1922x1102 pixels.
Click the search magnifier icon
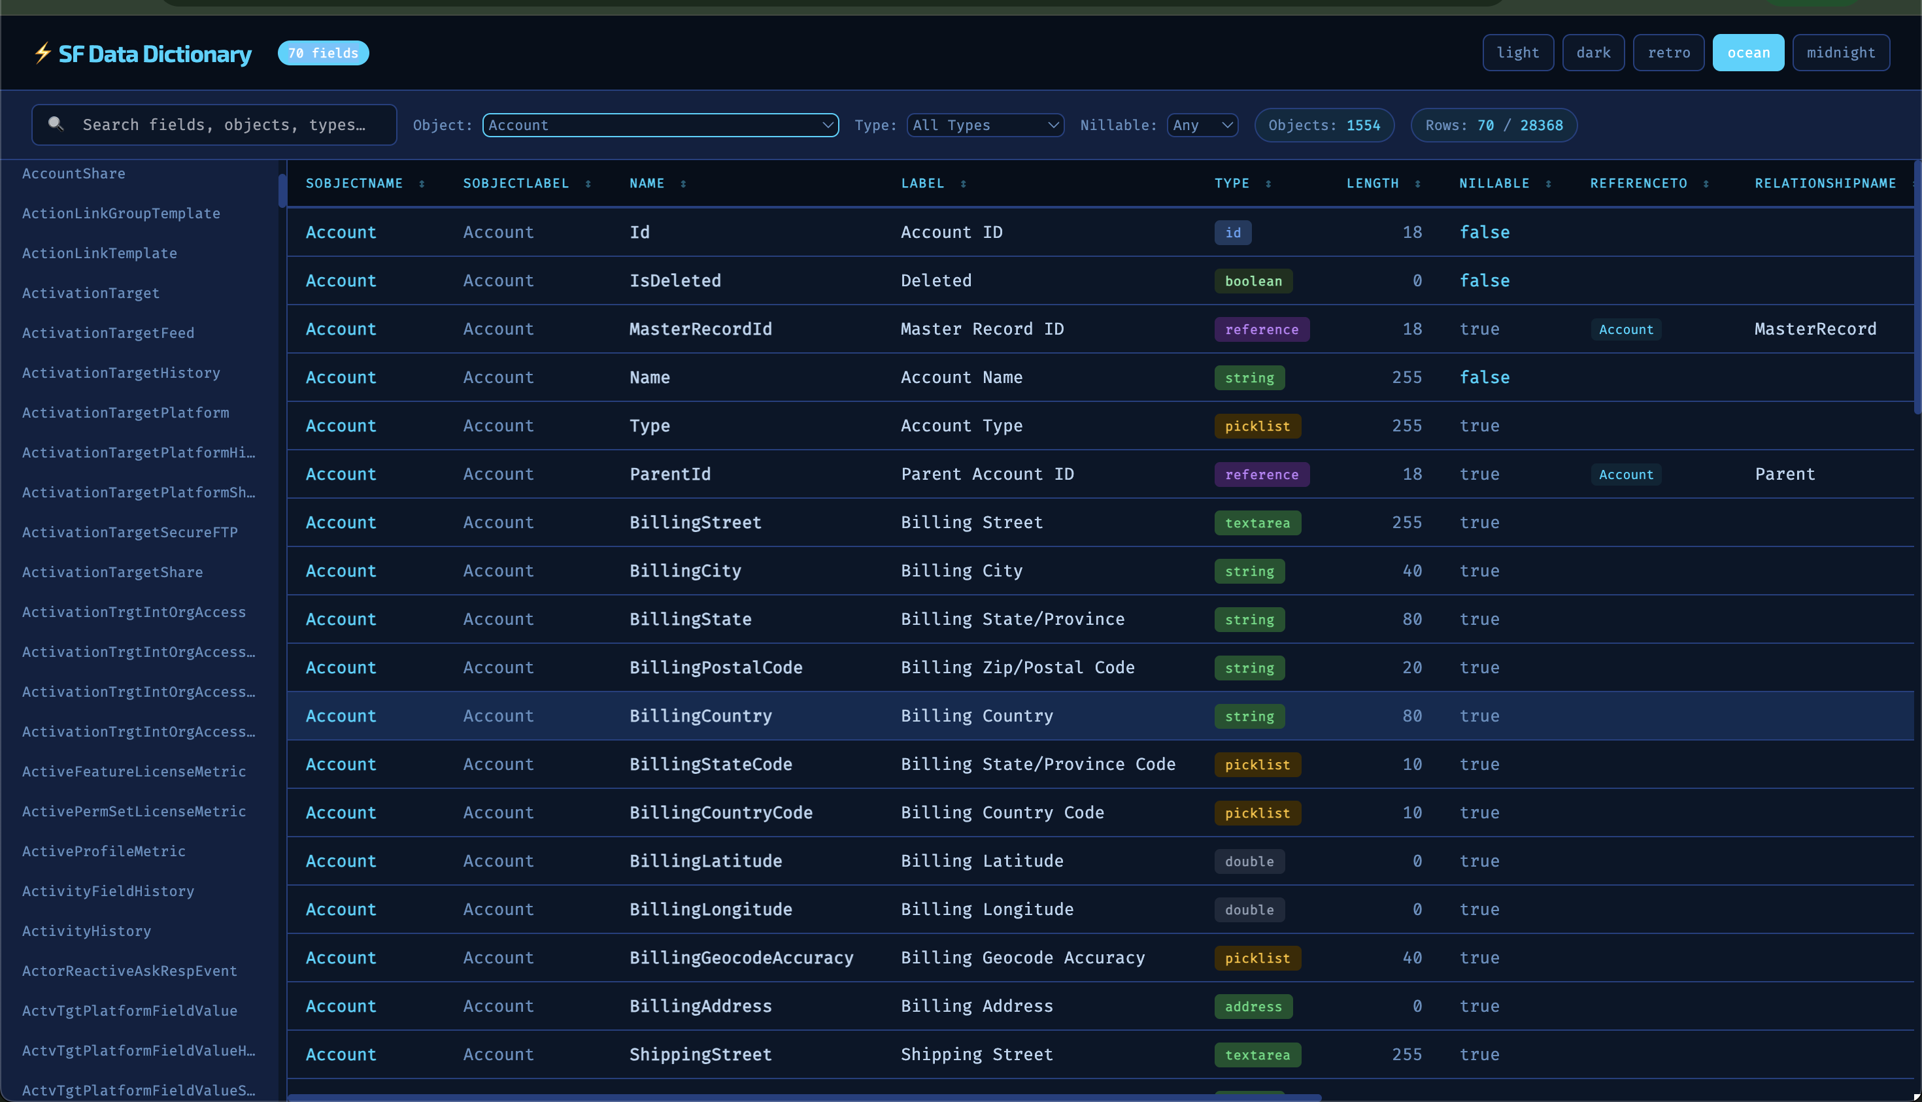click(56, 124)
